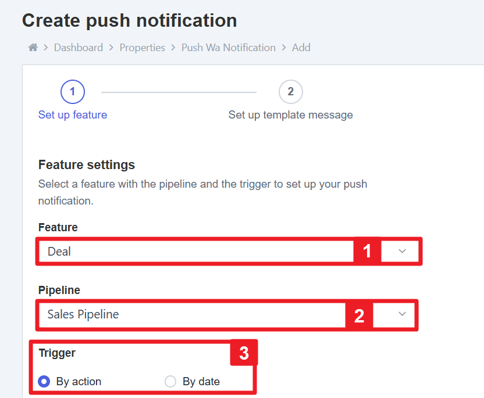Select the By action trigger radio button
Viewport: 484px width, 398px height.
(44, 382)
